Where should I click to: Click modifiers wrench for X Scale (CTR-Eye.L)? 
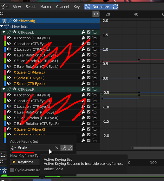tap(83, 72)
